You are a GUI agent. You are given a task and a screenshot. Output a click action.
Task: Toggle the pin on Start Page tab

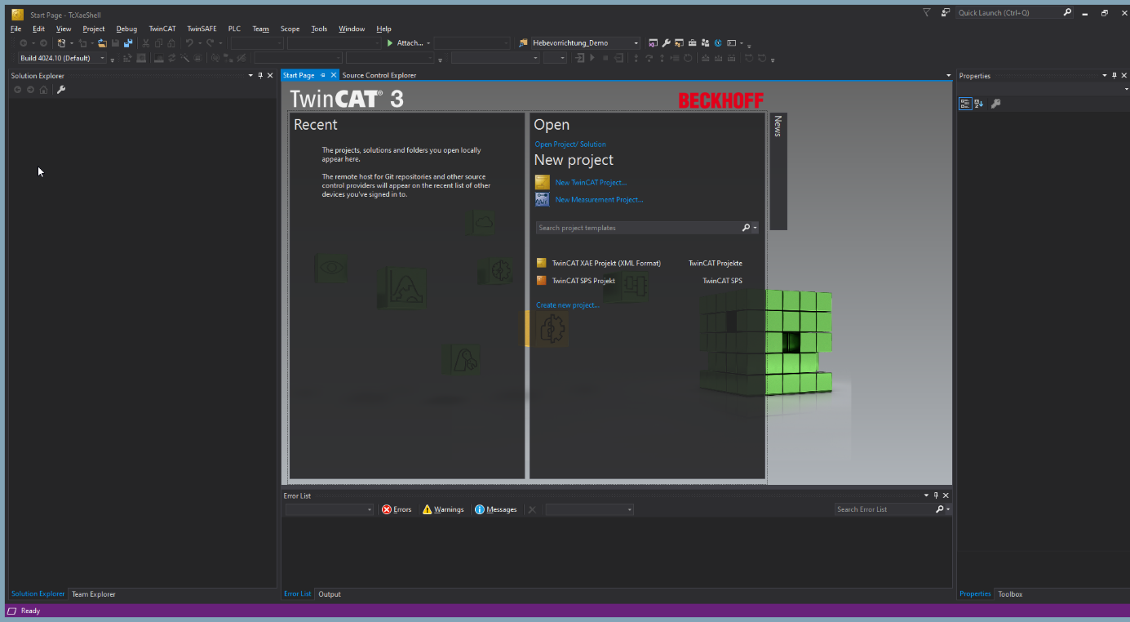point(323,75)
